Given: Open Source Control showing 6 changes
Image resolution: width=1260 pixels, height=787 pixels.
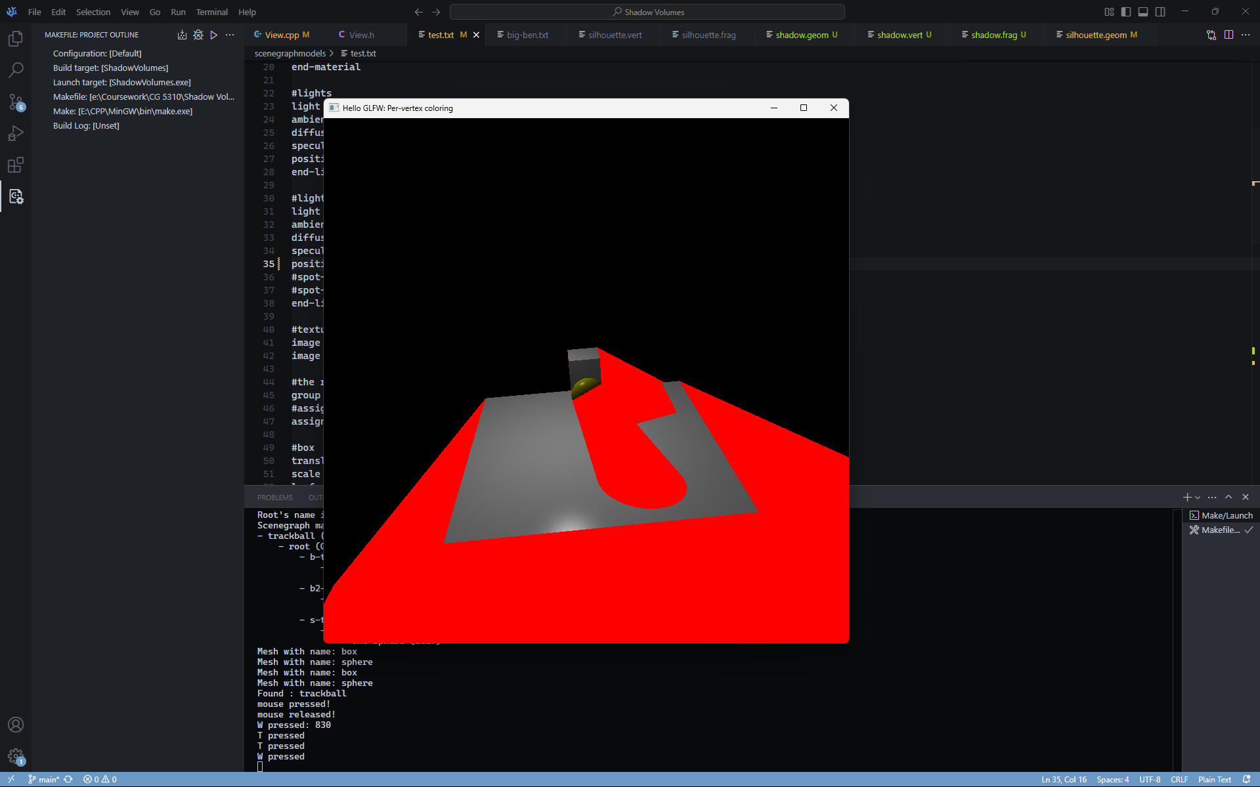Looking at the screenshot, I should pos(15,102).
